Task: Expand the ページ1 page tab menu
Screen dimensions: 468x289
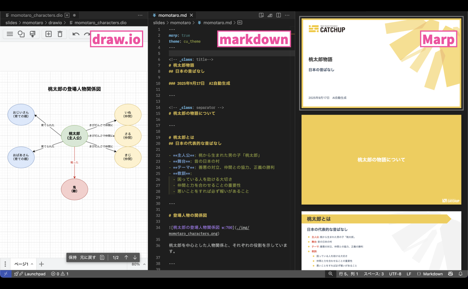Action: point(32,264)
